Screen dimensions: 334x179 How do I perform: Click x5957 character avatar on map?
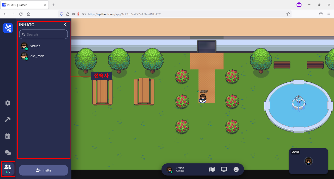click(x=203, y=98)
